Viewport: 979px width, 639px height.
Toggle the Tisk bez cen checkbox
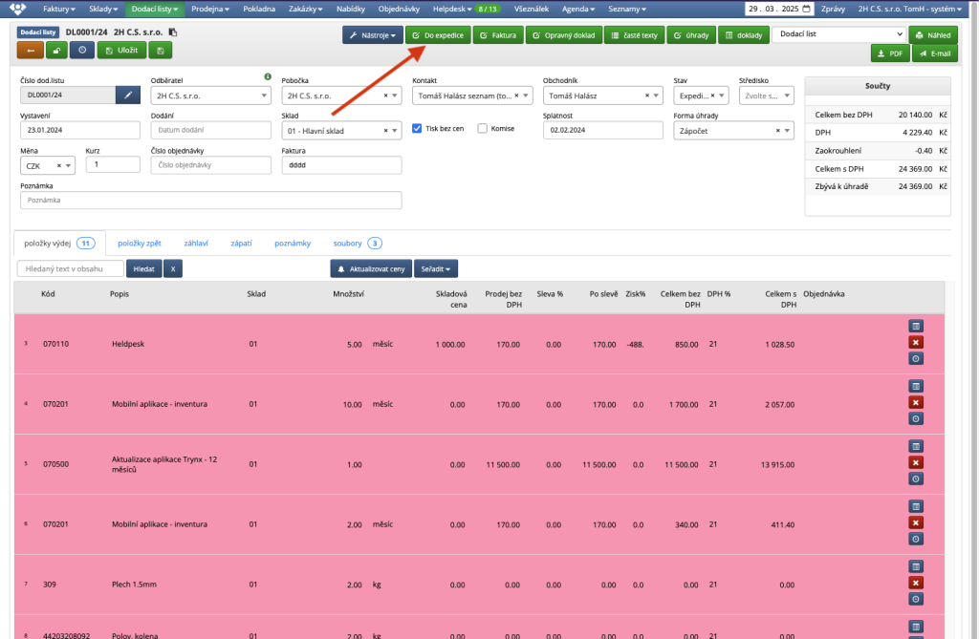[x=417, y=128]
